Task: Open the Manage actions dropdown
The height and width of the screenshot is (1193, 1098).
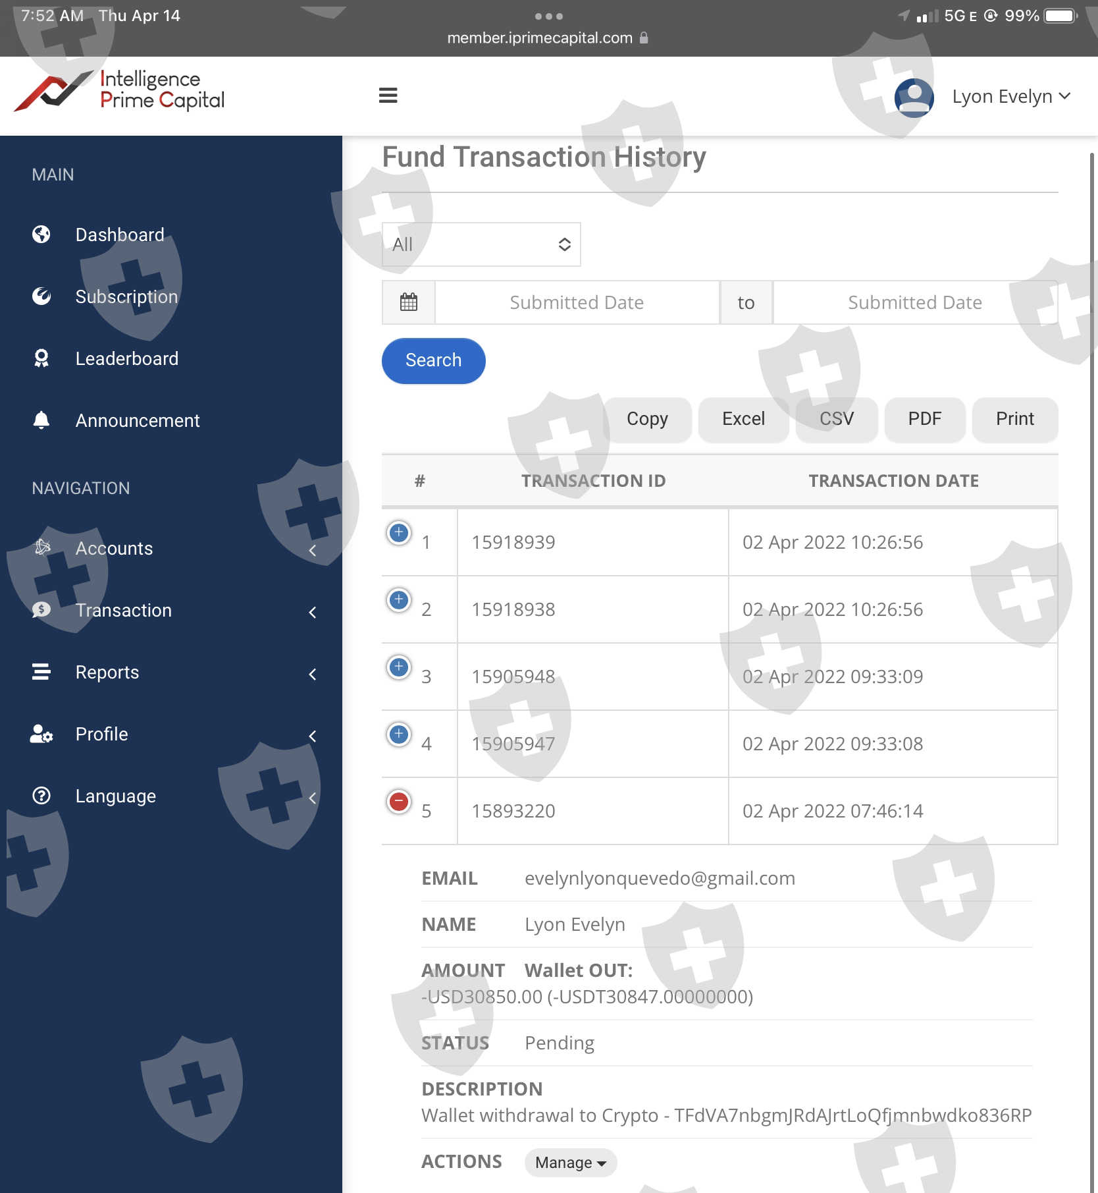Action: tap(571, 1163)
